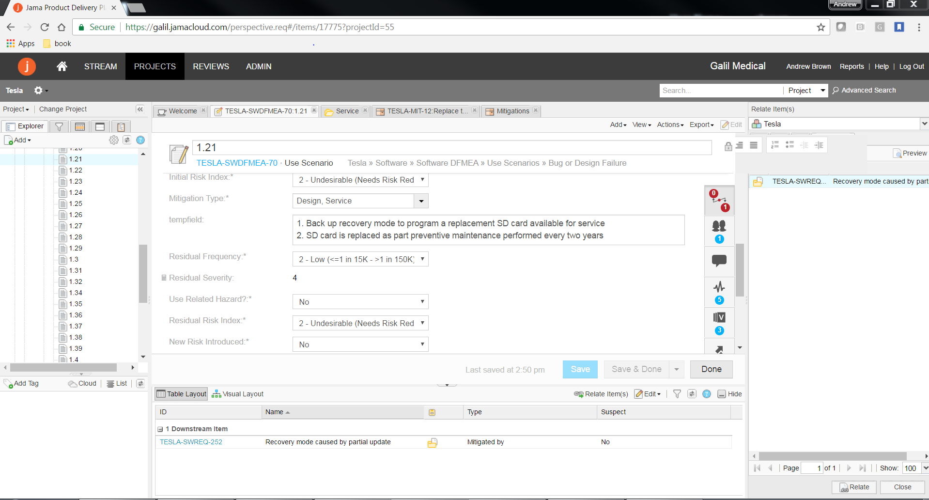Click Relate Item(s) in relationships toolbar
Viewport: 929px width, 500px height.
pos(601,394)
